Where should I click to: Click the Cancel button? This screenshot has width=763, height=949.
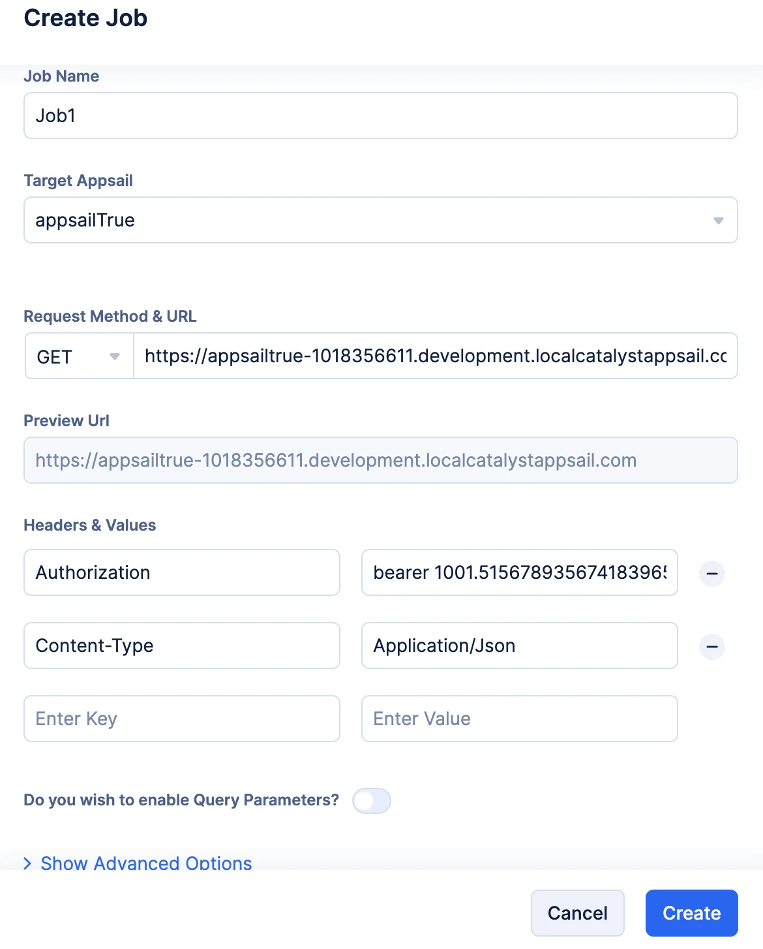point(577,912)
